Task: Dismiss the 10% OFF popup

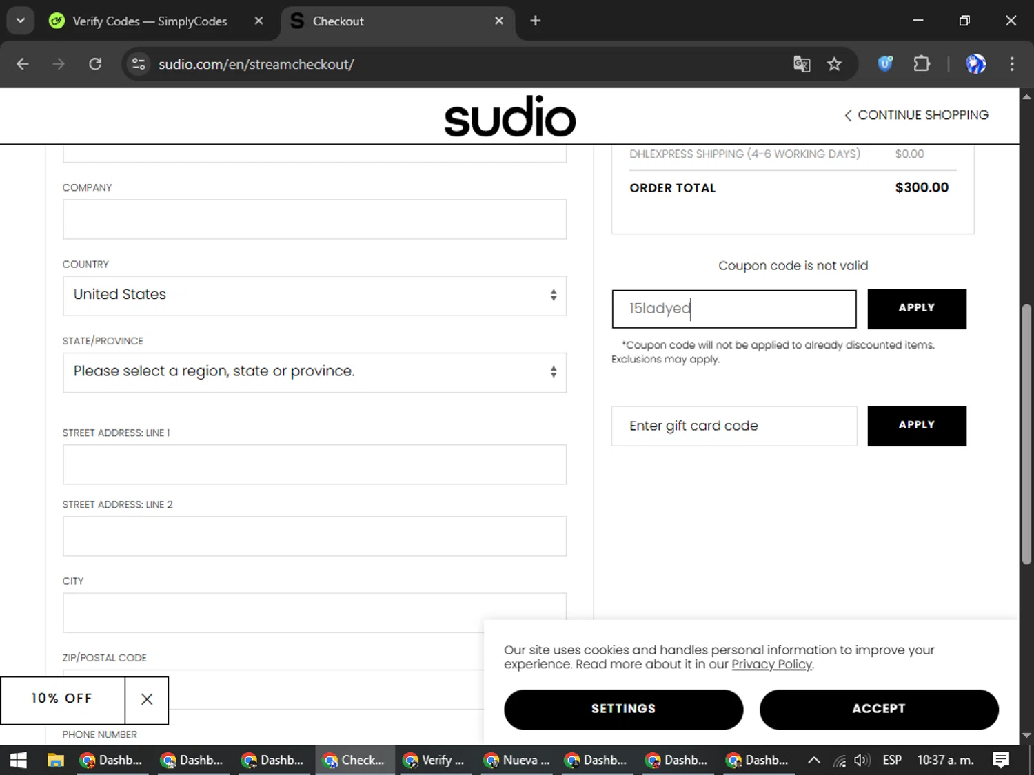Action: coord(147,700)
